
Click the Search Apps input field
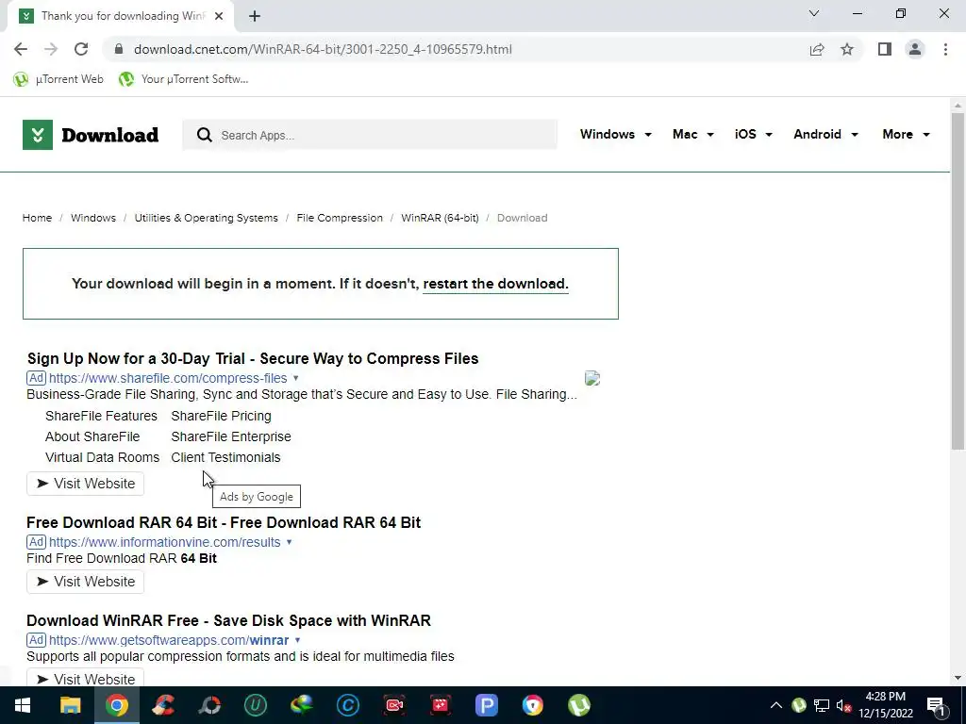370,135
